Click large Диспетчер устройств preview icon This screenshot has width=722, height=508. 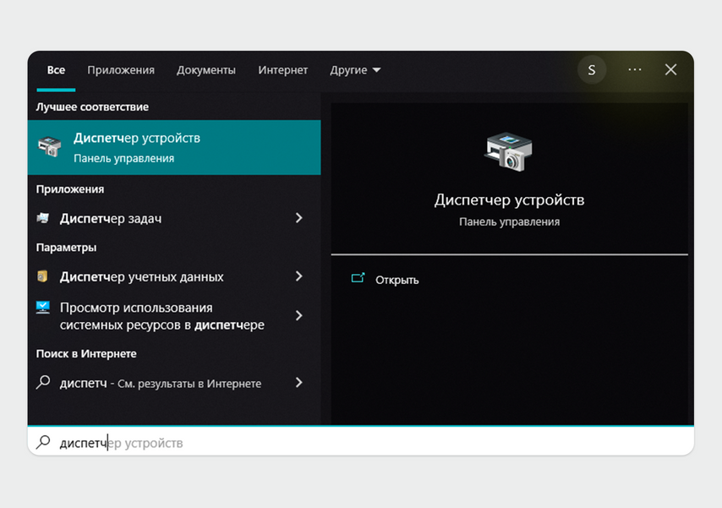[508, 151]
